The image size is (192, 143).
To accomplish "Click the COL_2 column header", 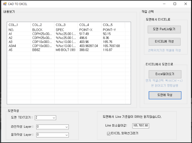I will (42, 25).
